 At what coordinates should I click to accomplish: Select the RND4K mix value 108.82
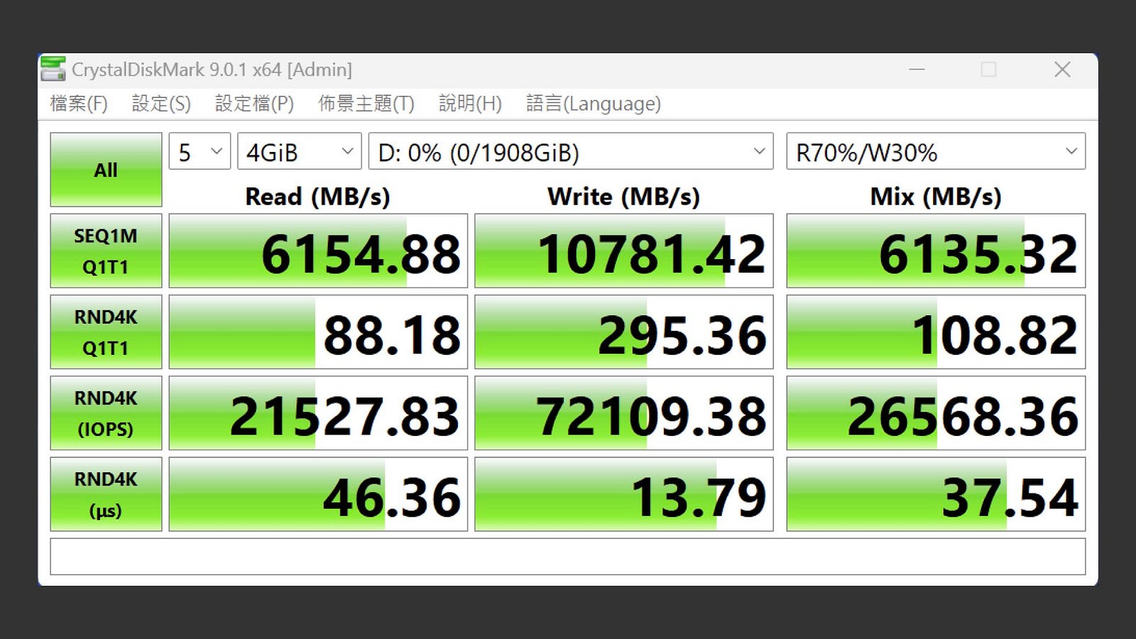pos(936,332)
